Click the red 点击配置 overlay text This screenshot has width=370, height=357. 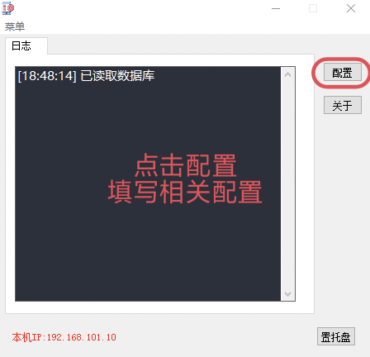(x=186, y=165)
